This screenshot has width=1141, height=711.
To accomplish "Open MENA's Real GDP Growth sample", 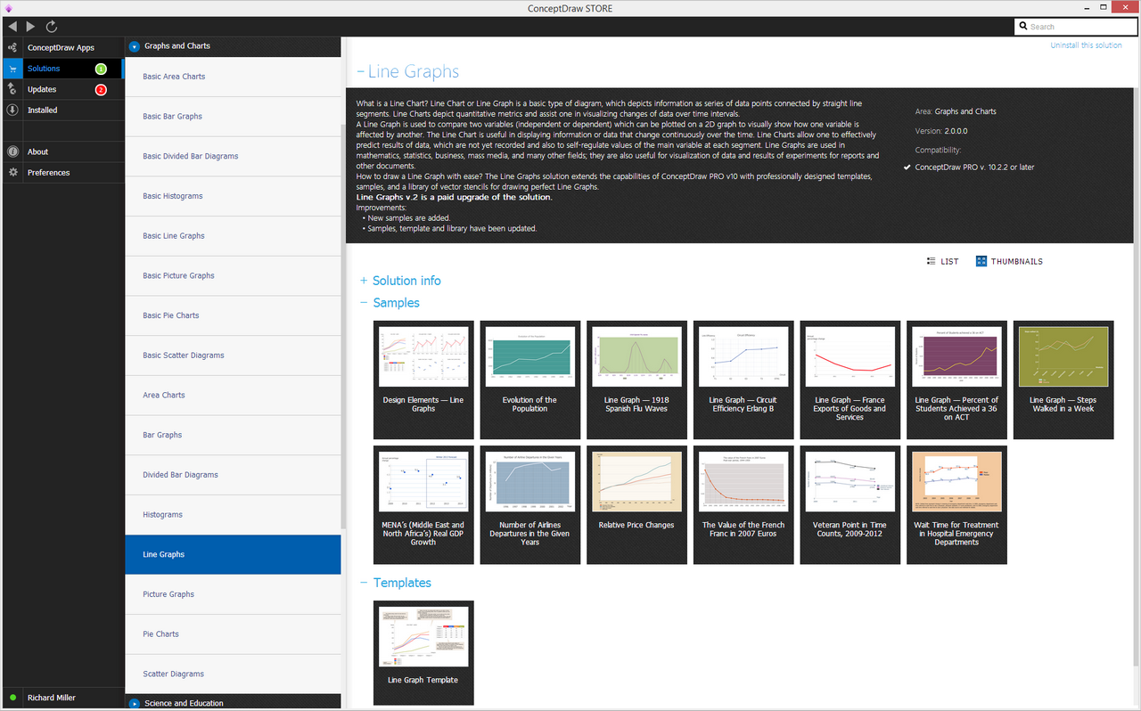I will pyautogui.click(x=423, y=505).
